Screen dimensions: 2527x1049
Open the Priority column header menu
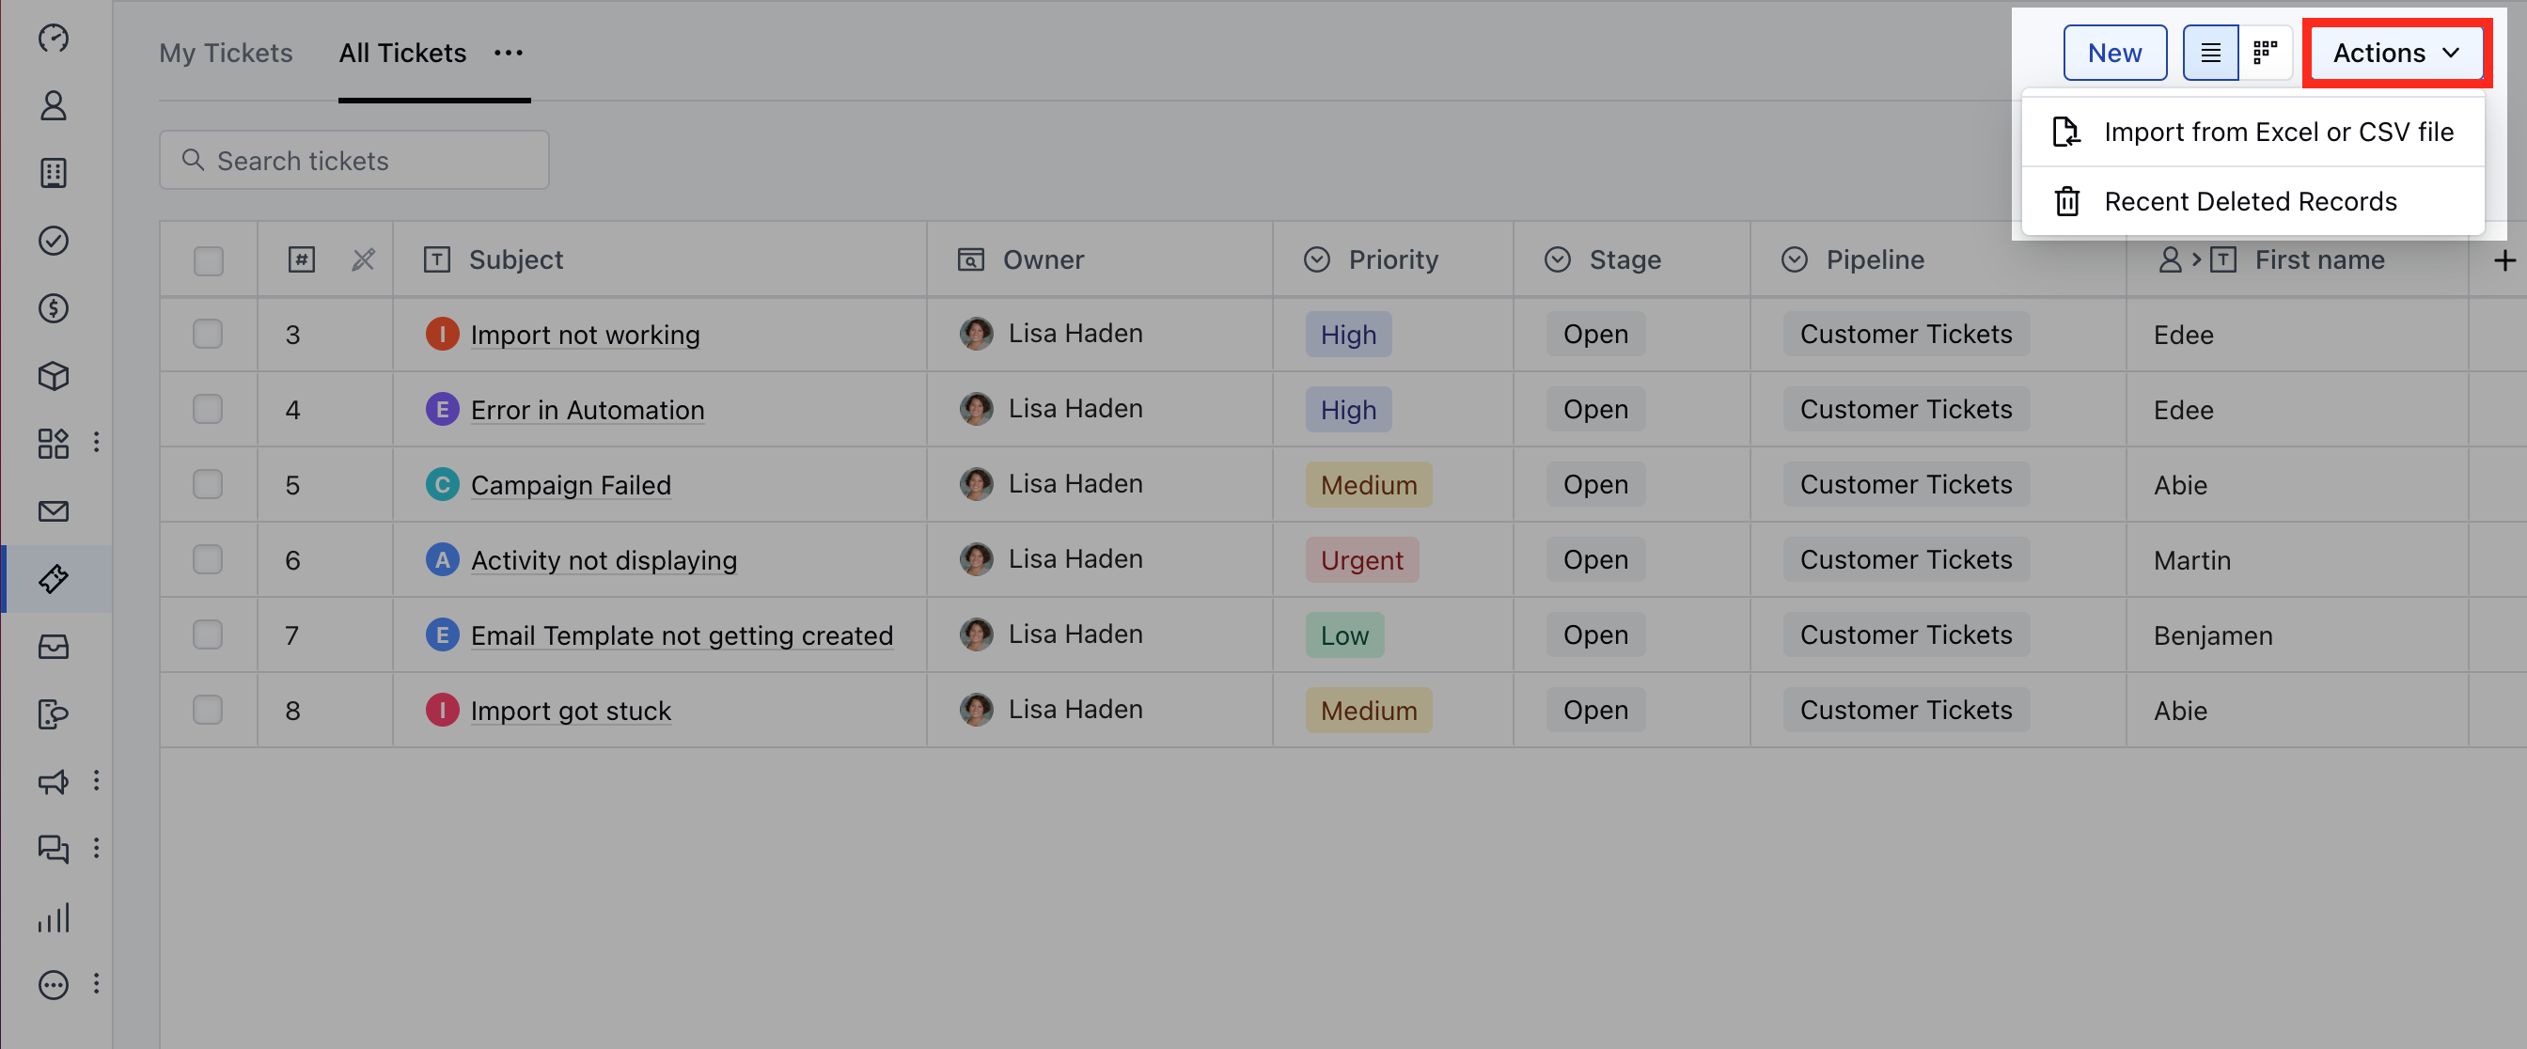click(x=1392, y=259)
